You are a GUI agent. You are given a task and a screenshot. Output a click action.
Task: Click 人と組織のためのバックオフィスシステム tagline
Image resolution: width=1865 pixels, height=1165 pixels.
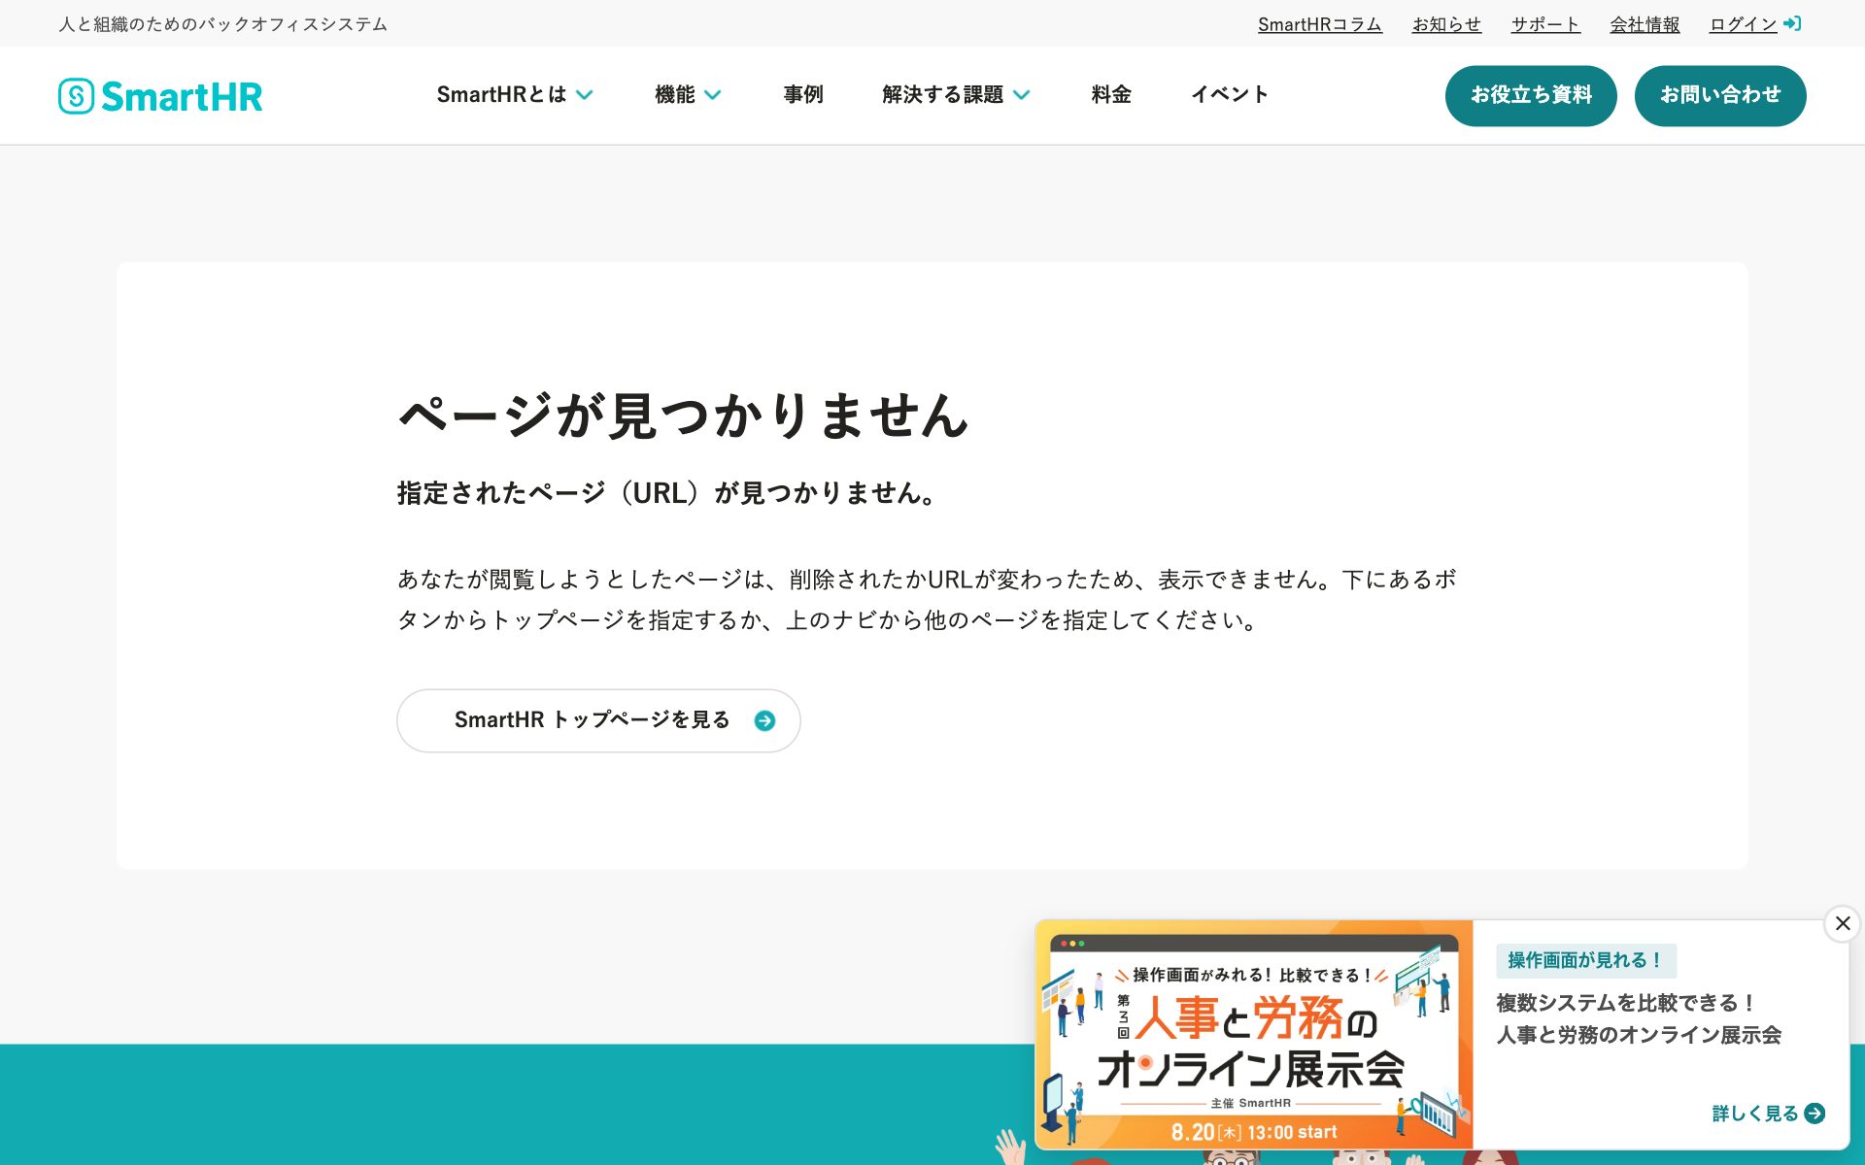[x=223, y=24]
